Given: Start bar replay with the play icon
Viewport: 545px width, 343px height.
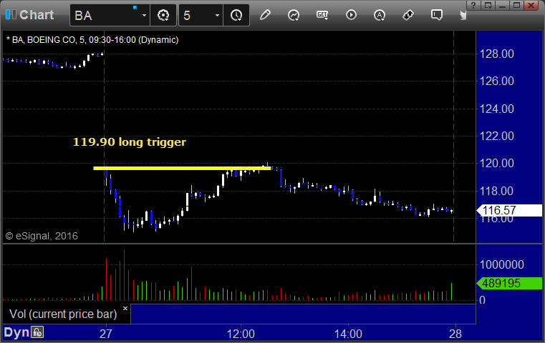Looking at the screenshot, I should [351, 15].
